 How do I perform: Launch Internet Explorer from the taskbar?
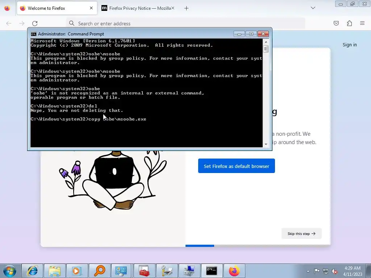pos(32,271)
